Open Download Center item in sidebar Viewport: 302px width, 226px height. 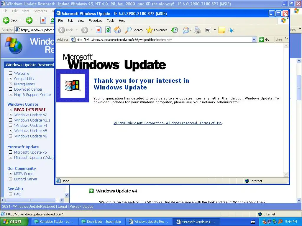pyautogui.click(x=28, y=89)
